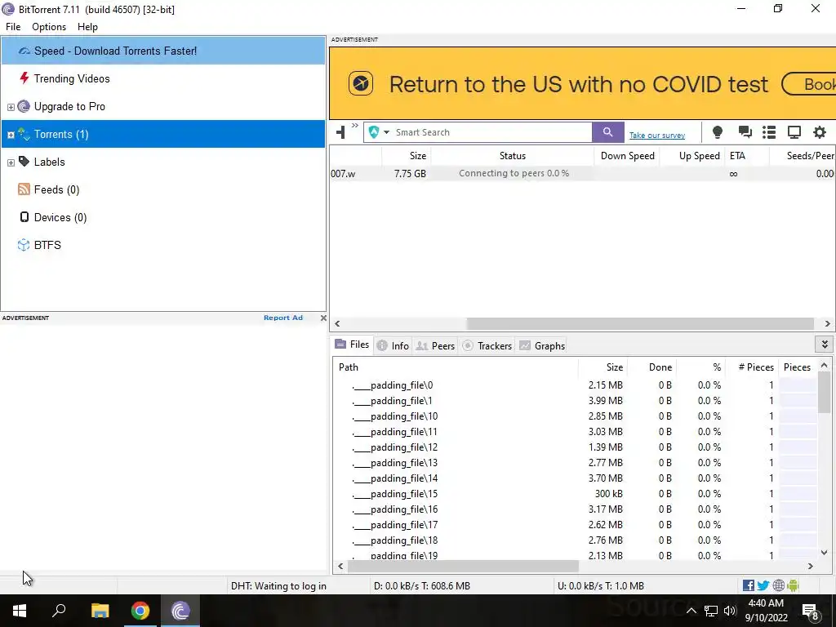The height and width of the screenshot is (627, 836).
Task: Expand the Torrents (1) tree node
Action: 11,135
